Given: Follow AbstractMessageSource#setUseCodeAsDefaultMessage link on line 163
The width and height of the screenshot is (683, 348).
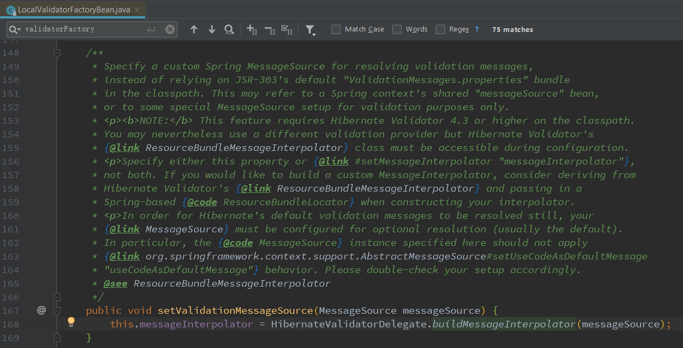Looking at the screenshot, I should point(397,256).
